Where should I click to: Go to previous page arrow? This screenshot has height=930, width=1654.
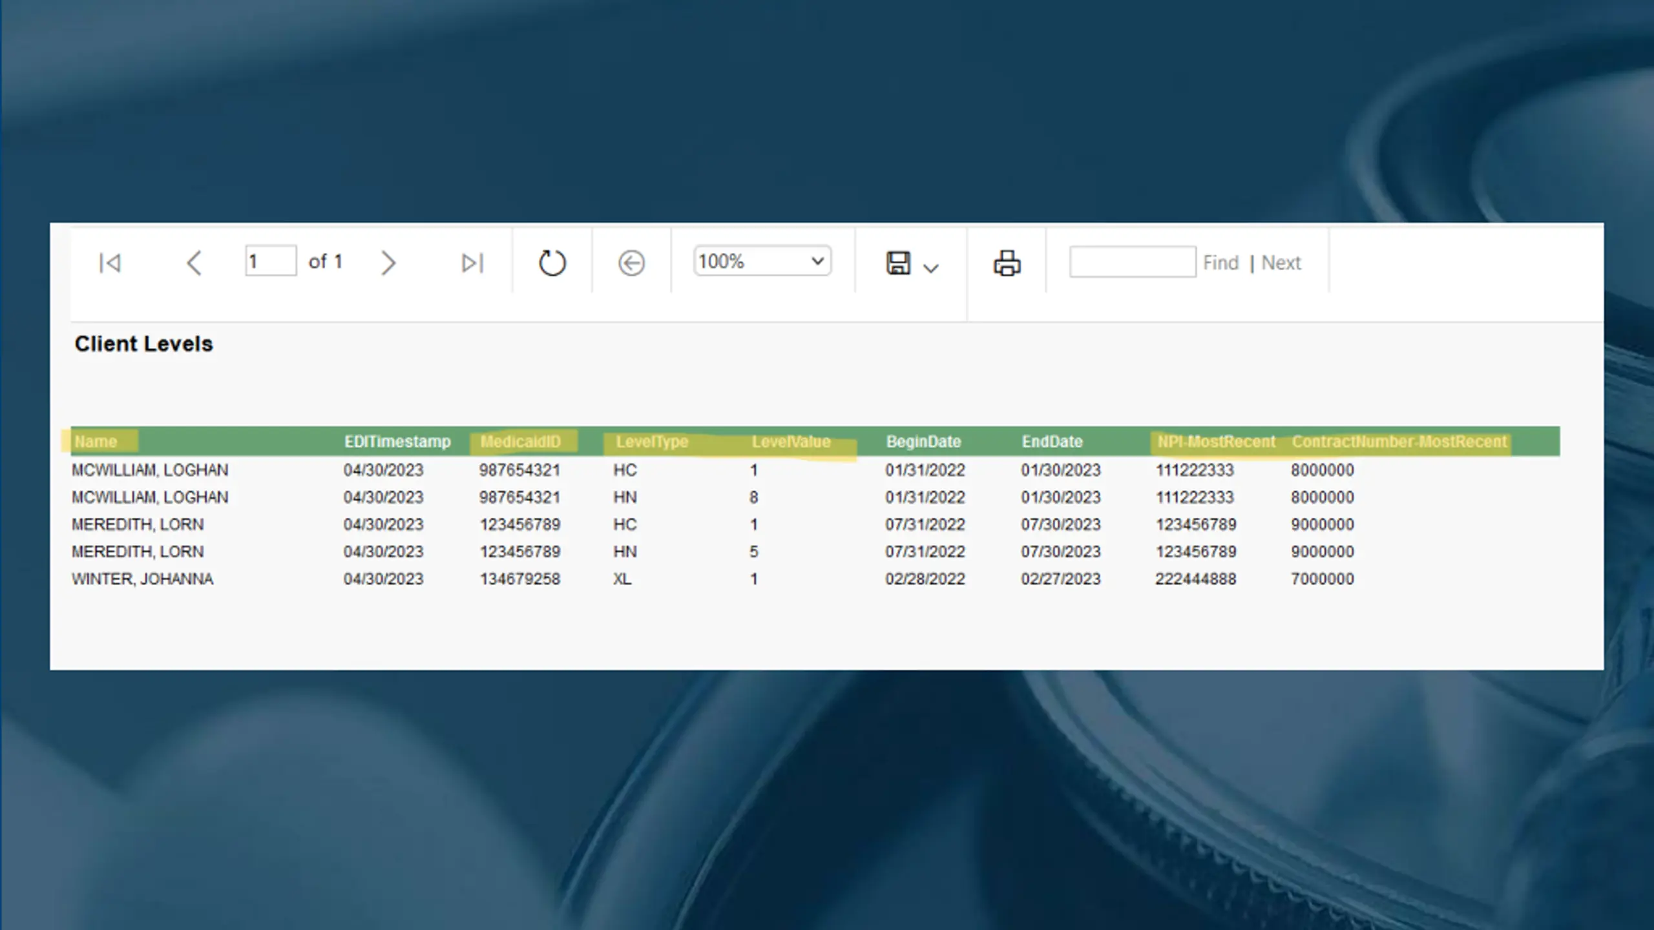coord(194,263)
